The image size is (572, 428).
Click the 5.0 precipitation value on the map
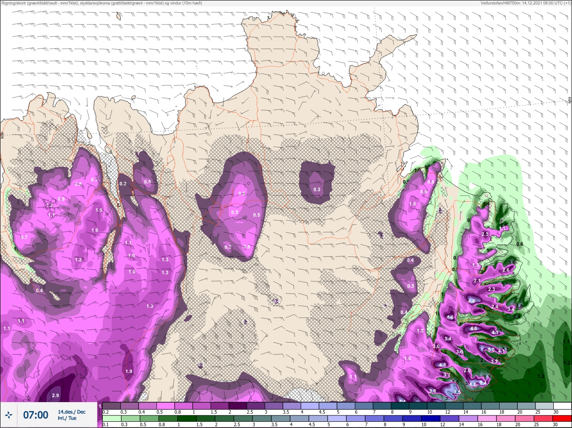tap(491, 350)
